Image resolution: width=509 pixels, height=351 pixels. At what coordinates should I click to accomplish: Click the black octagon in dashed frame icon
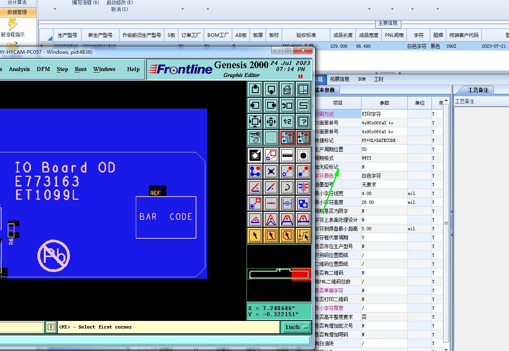(303, 155)
